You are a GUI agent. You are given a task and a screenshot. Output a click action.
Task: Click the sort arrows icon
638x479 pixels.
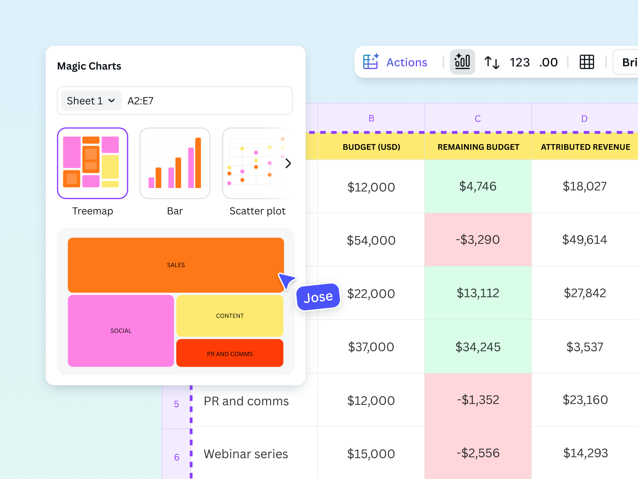(x=492, y=62)
